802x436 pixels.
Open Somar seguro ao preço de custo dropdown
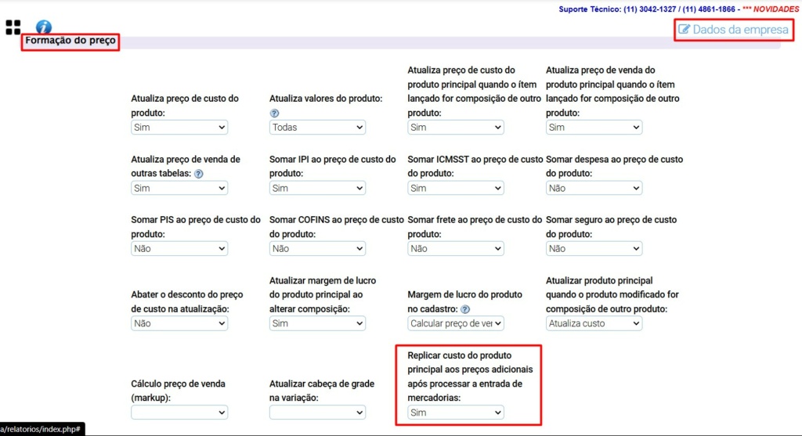click(594, 248)
